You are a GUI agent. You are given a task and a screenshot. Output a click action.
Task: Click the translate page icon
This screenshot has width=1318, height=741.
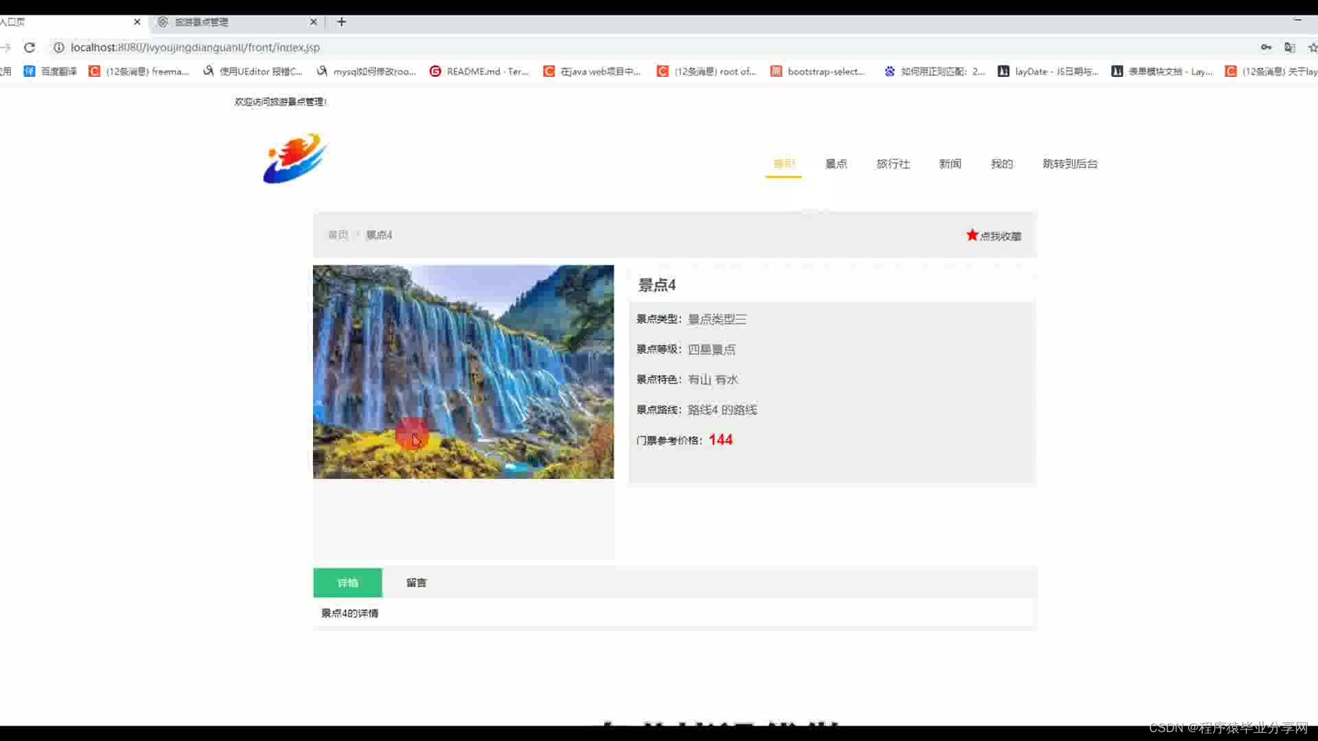(x=1289, y=47)
